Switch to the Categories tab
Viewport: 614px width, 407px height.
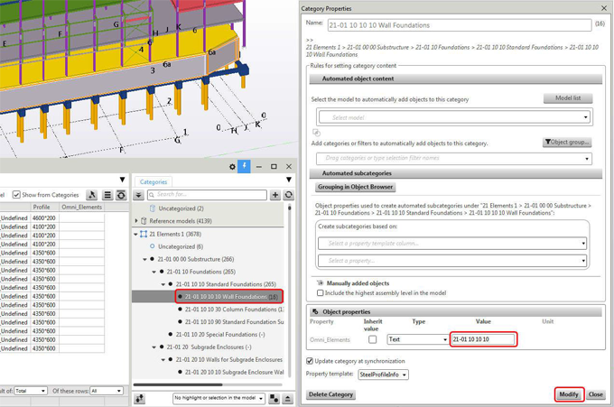[x=153, y=181]
